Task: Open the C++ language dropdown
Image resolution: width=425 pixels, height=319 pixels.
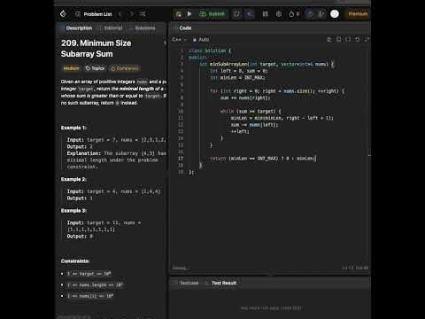Action: (180, 40)
